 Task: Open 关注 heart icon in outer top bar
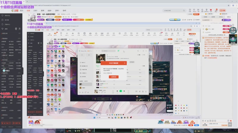tap(194, 10)
